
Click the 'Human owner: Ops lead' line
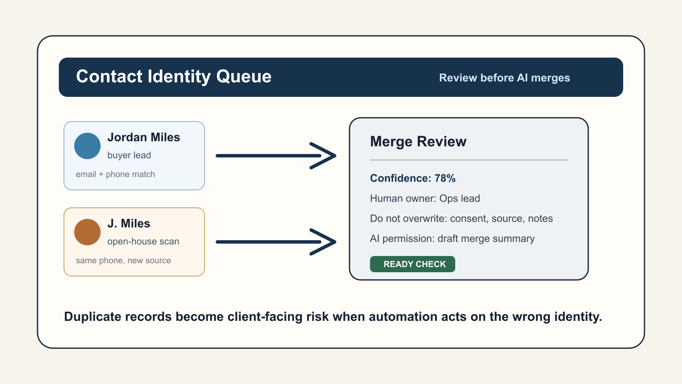[x=425, y=198]
